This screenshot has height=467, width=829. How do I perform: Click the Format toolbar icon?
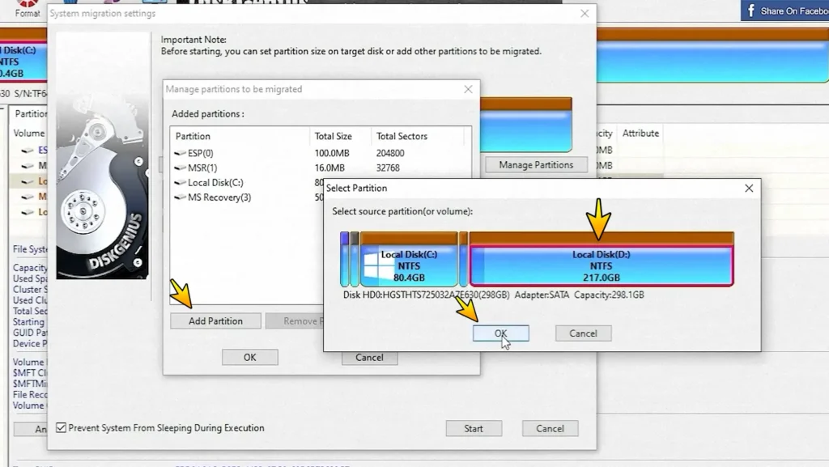coord(27,9)
